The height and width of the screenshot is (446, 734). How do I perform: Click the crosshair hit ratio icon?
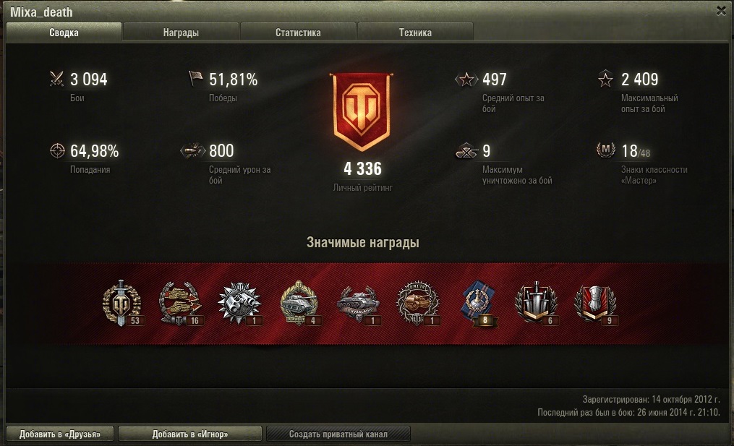tap(57, 150)
